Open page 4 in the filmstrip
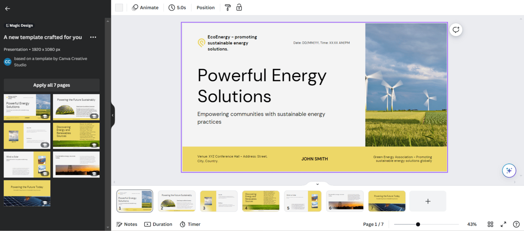Screen dimensions: 524x231 point(261,201)
